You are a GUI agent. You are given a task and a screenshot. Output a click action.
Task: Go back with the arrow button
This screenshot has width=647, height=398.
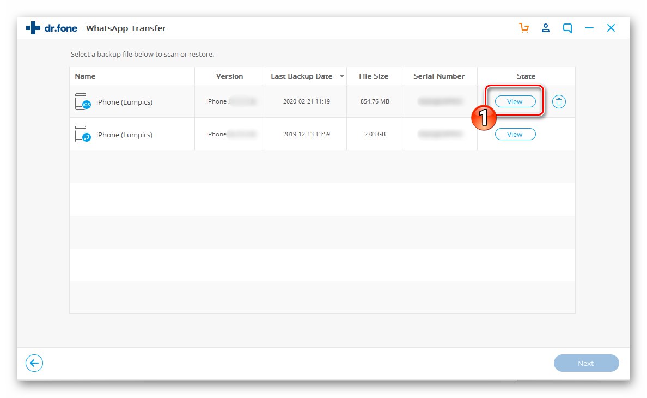(x=34, y=363)
